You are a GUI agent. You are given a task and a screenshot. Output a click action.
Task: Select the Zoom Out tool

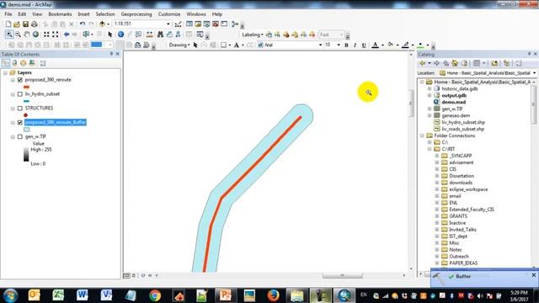pyautogui.click(x=18, y=35)
